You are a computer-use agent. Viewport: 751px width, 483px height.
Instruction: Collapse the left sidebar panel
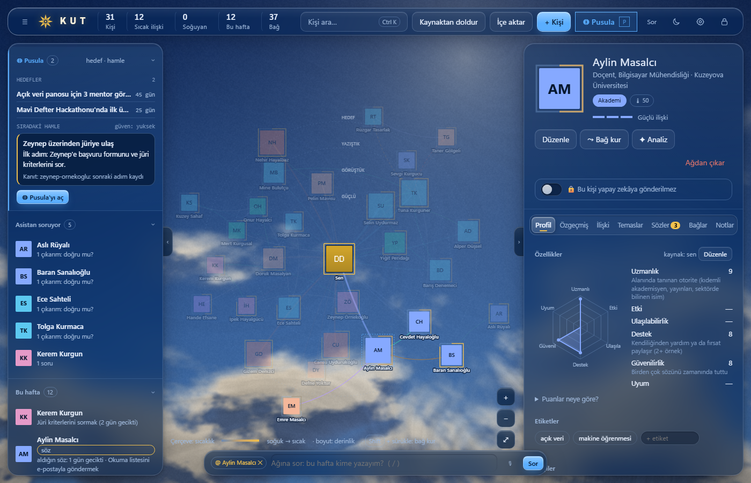pos(167,242)
